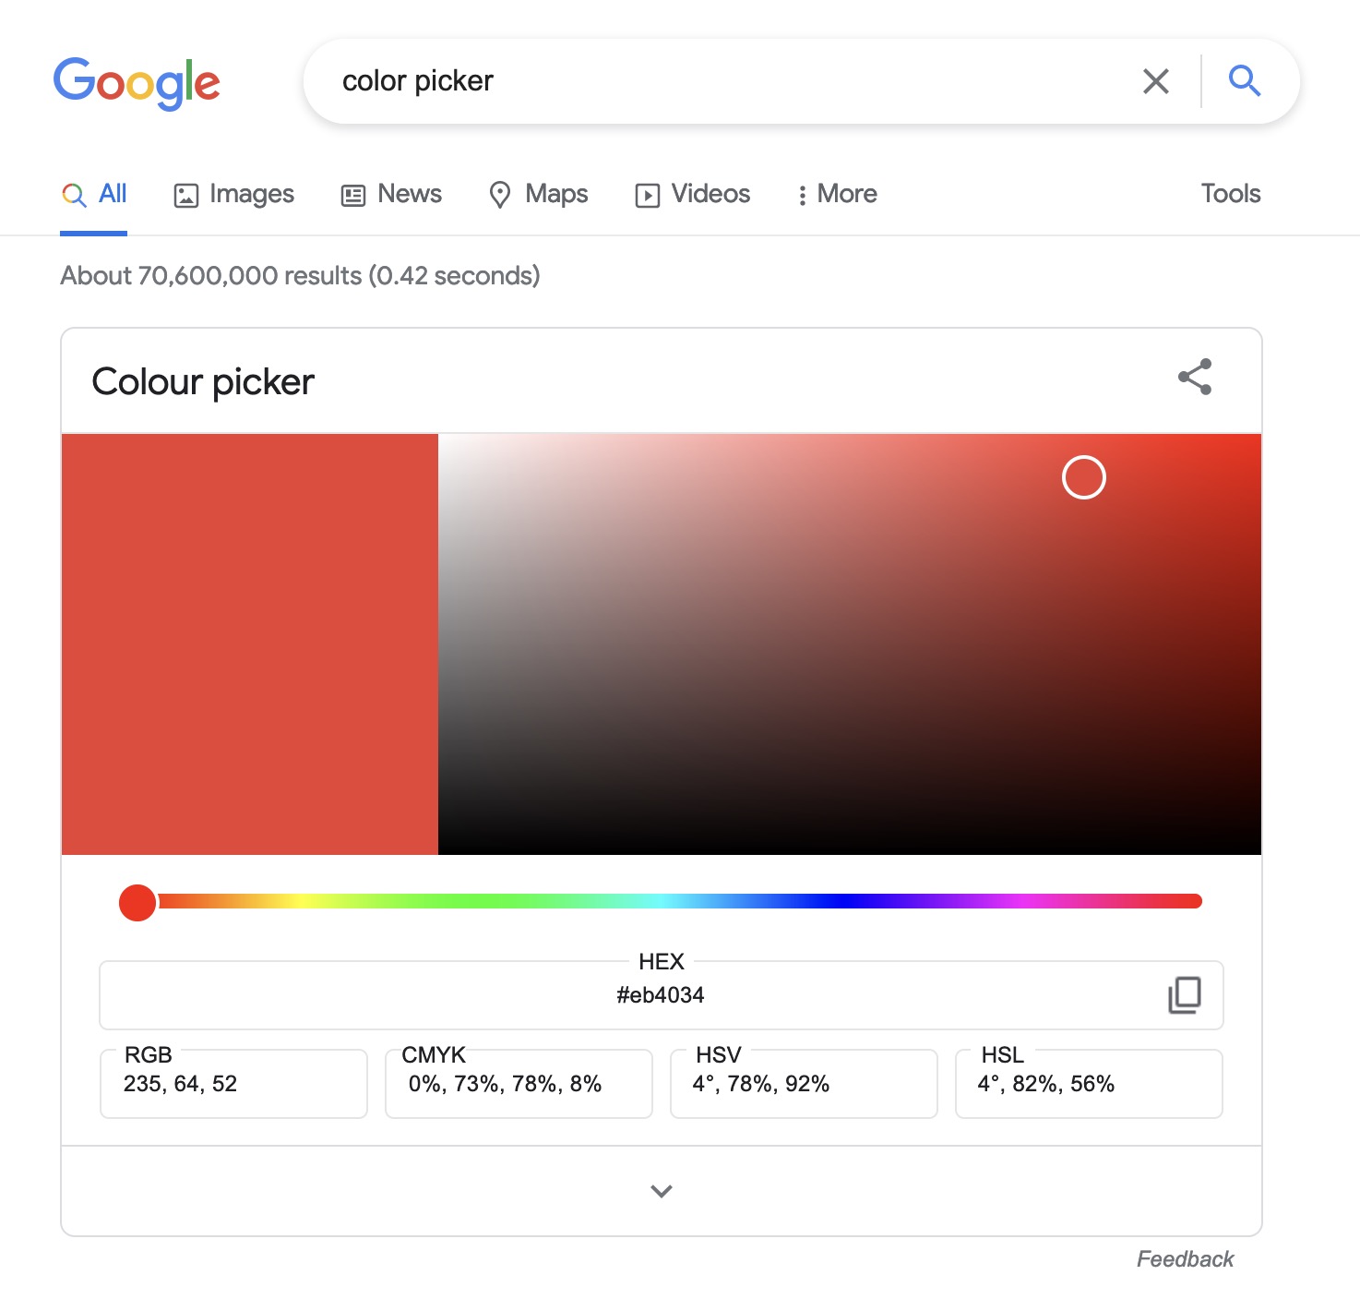Viewport: 1360px width, 1311px height.
Task: Open the share options for the colour picker
Action: 1194,377
